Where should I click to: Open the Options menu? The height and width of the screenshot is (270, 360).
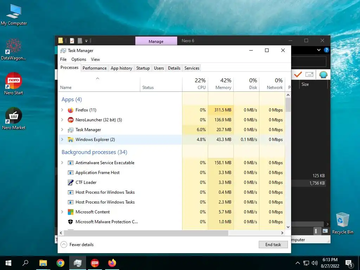[x=79, y=59]
